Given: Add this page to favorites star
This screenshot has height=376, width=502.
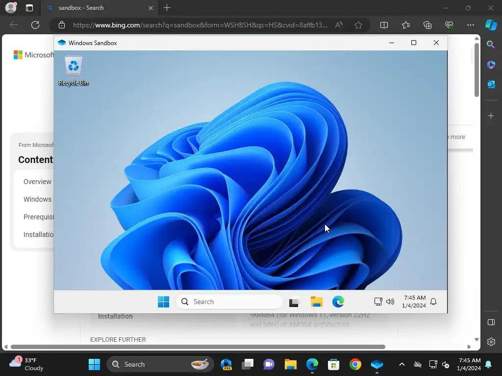Looking at the screenshot, I should (358, 25).
